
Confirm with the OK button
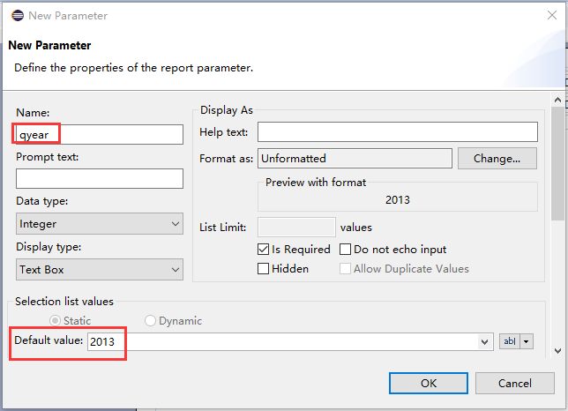click(x=428, y=383)
